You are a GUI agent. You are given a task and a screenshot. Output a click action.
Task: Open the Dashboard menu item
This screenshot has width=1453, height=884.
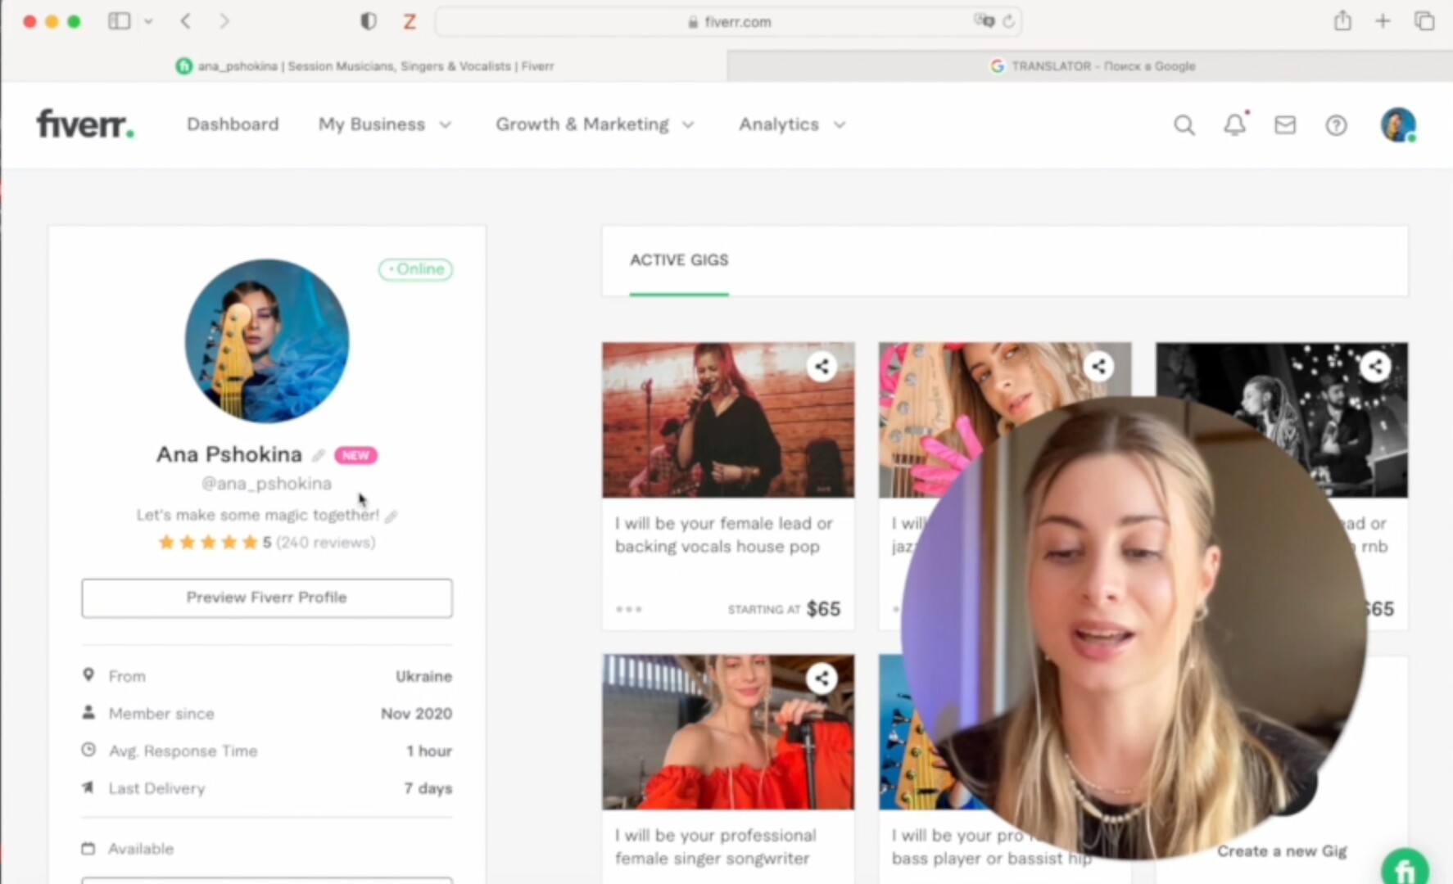coord(233,124)
